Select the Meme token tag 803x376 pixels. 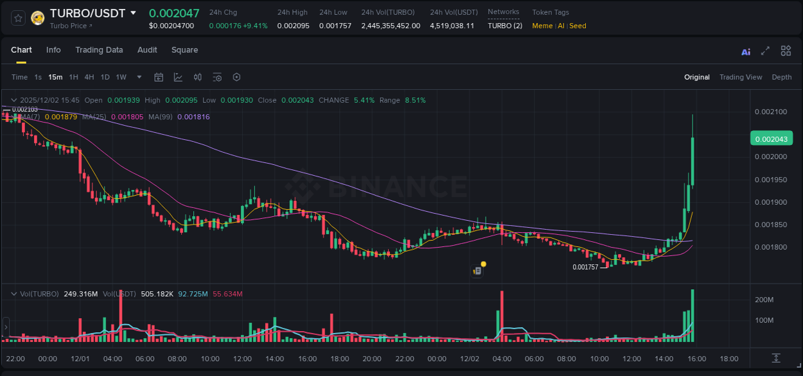pyautogui.click(x=542, y=26)
